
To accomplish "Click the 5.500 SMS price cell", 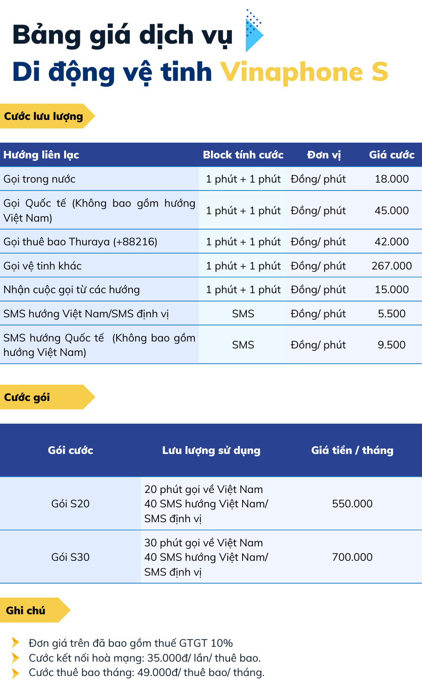I will click(x=391, y=314).
